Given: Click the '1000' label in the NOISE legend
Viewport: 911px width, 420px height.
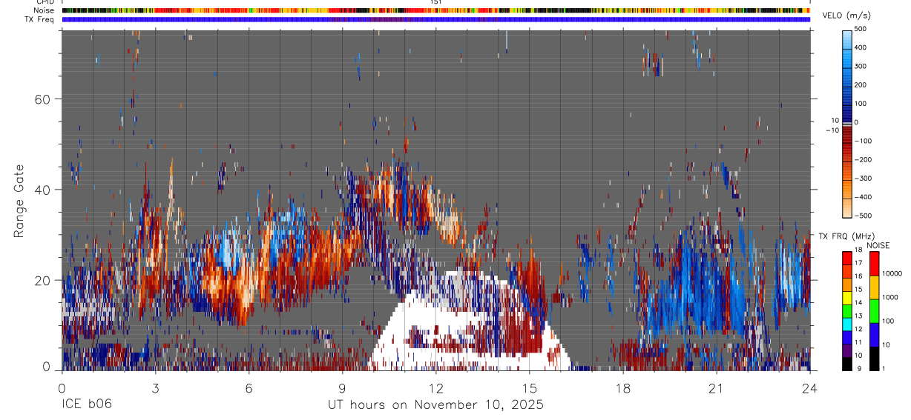Looking at the screenshot, I should 890,298.
